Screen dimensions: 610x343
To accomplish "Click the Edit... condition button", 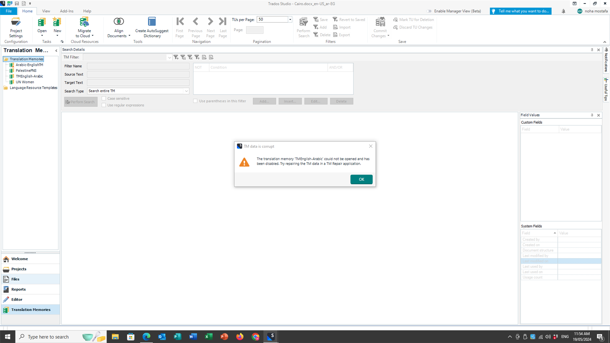I will (316, 101).
